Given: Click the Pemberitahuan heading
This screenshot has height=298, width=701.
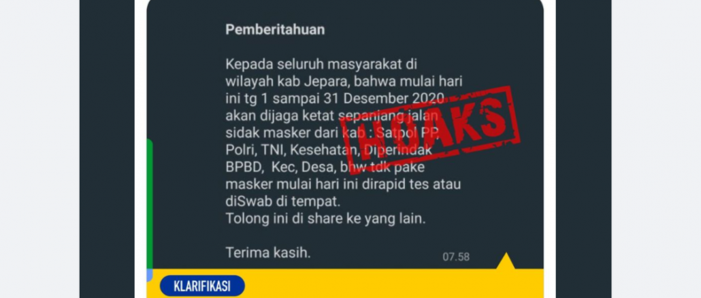Looking at the screenshot, I should tap(275, 29).
